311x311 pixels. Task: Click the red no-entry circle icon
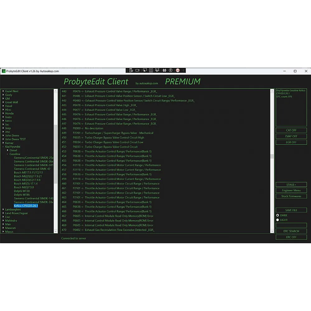point(178,71)
